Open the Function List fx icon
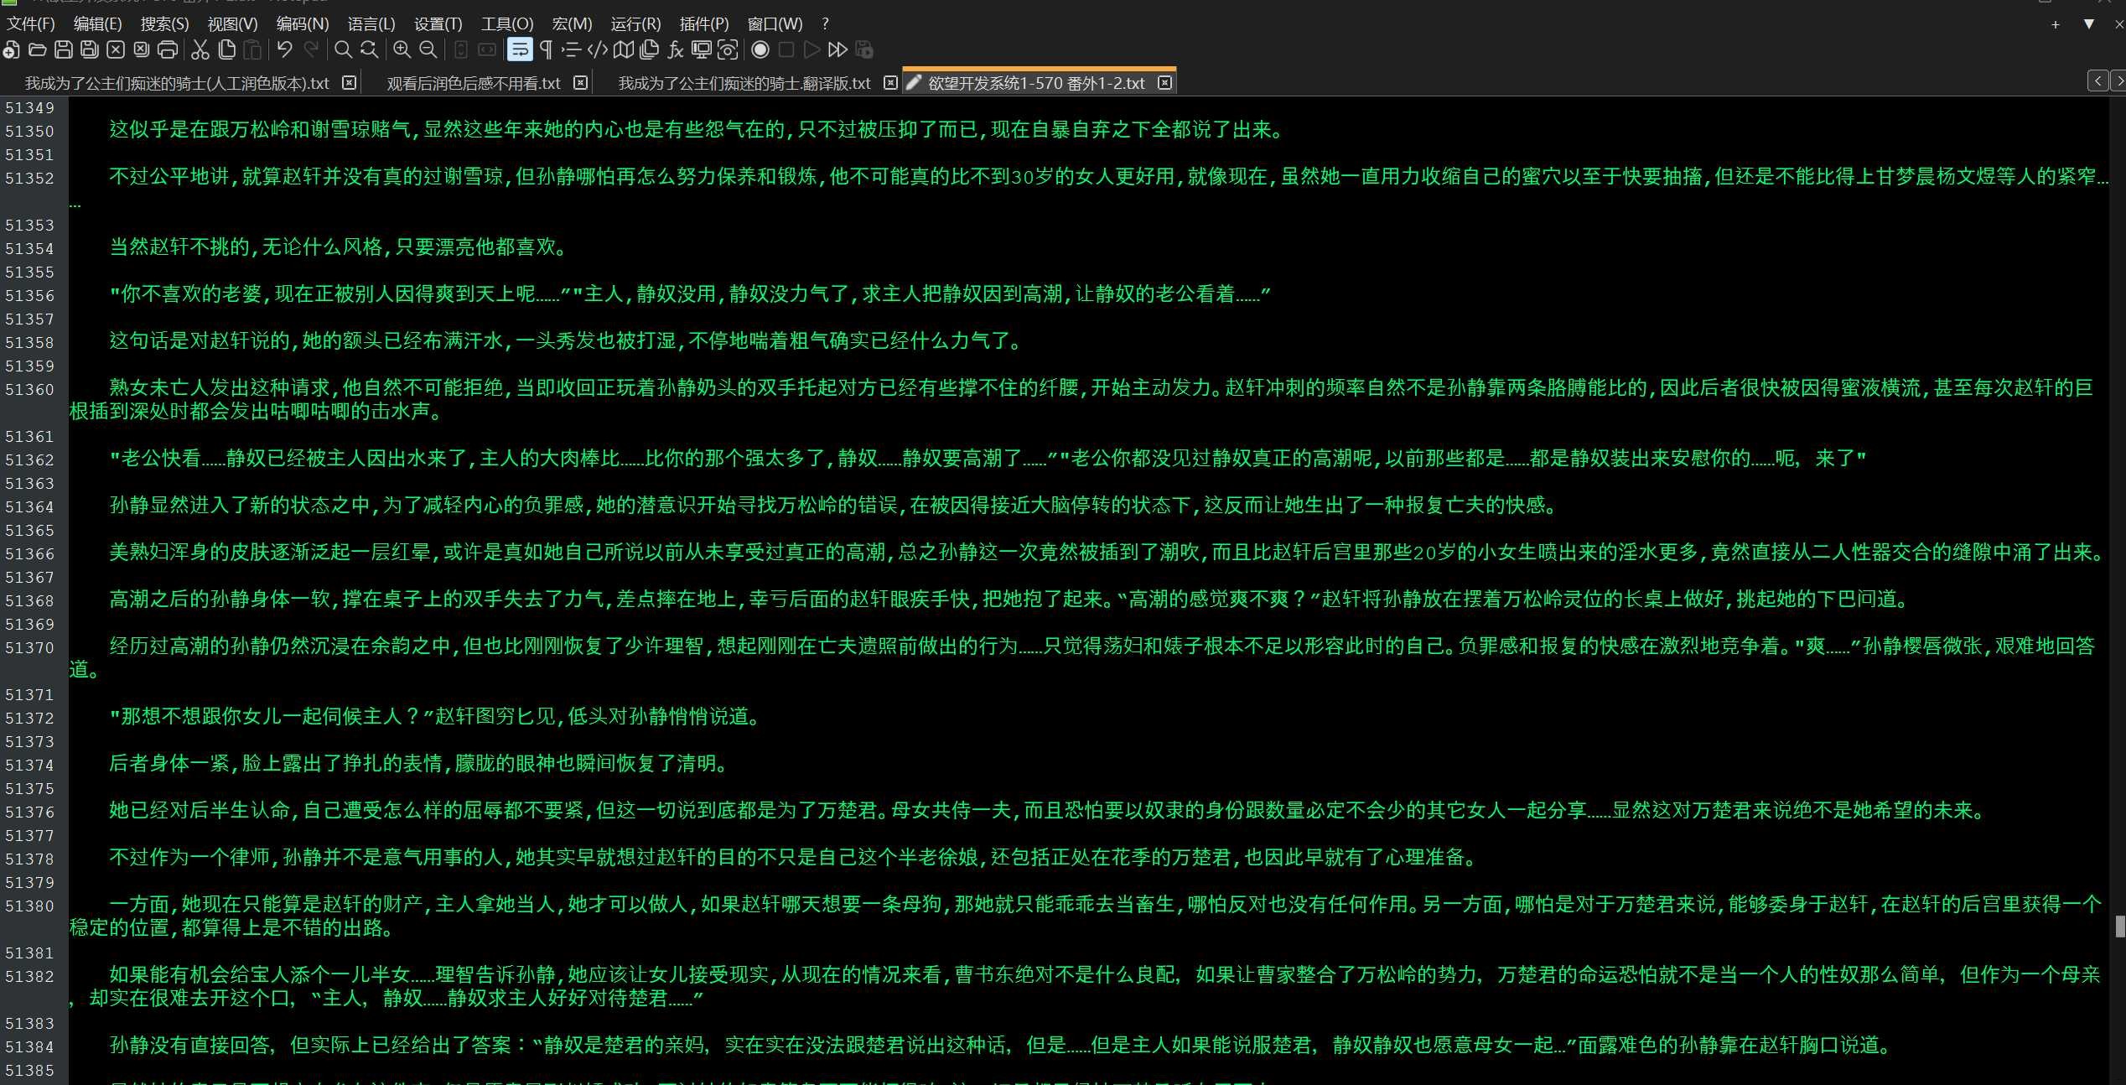 (675, 50)
